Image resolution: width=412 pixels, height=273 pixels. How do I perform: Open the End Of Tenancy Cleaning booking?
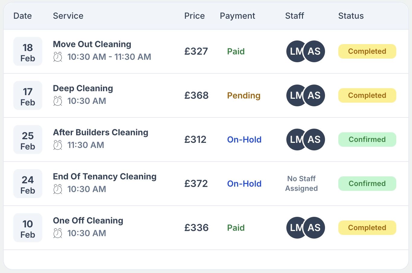coord(105,177)
